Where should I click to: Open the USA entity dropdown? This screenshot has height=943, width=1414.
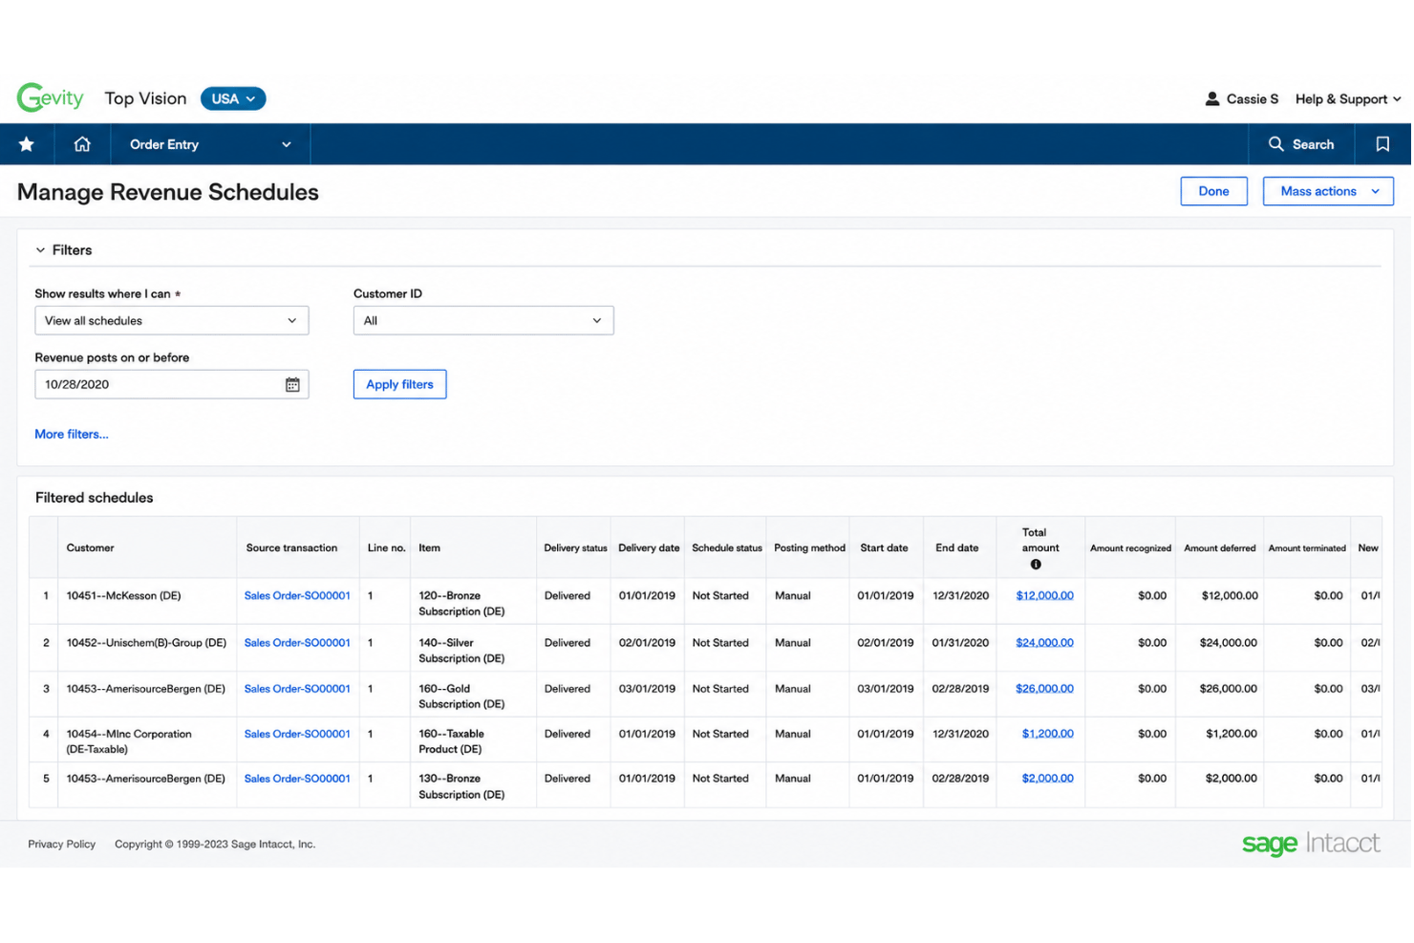click(234, 98)
